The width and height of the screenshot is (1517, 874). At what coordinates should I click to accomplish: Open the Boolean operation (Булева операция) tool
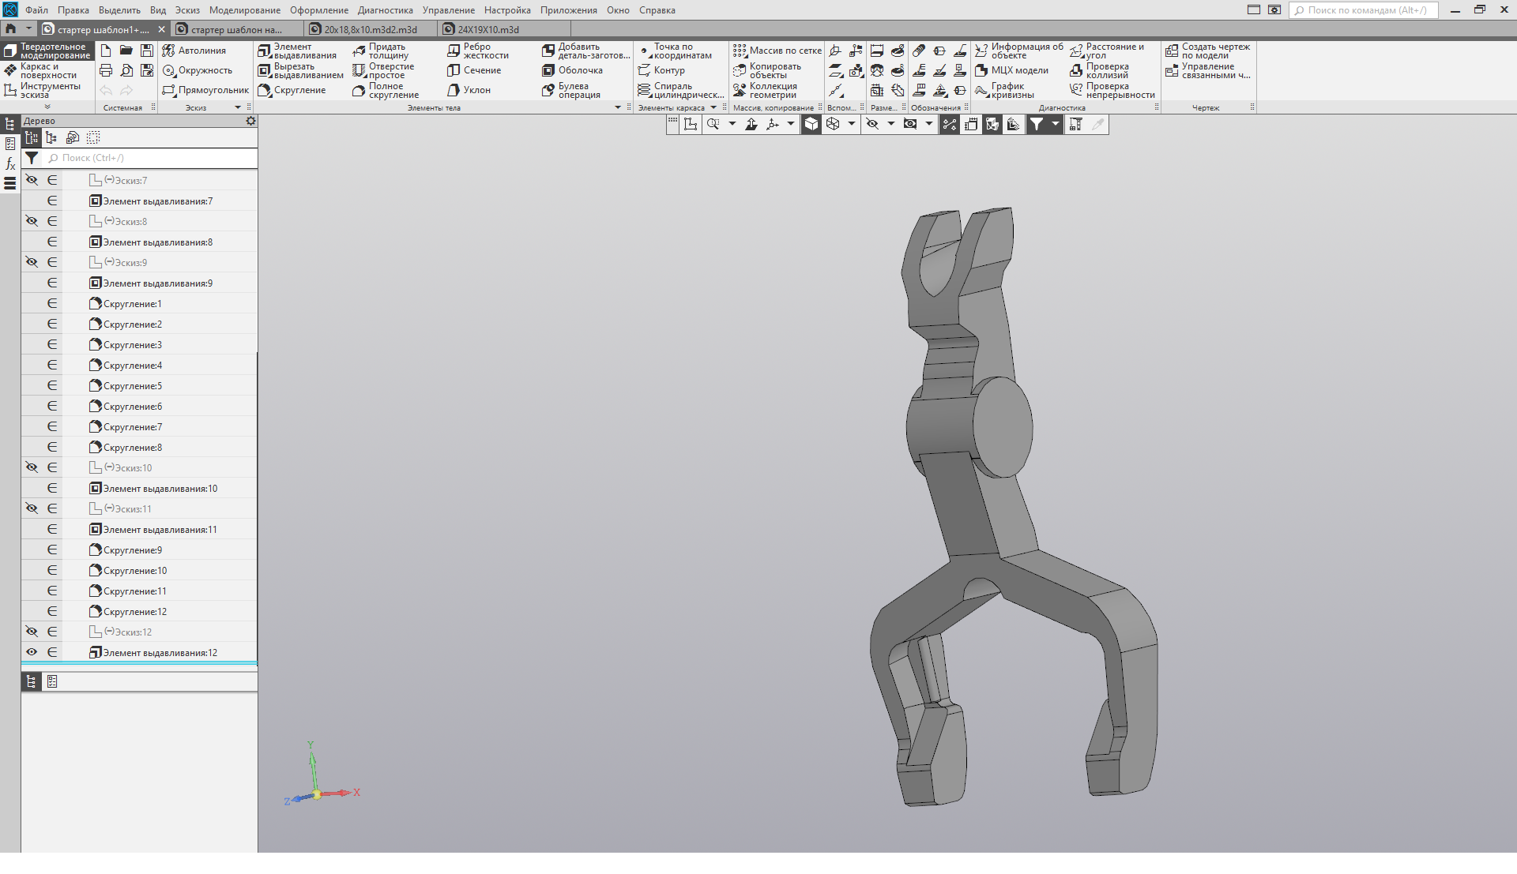(548, 91)
